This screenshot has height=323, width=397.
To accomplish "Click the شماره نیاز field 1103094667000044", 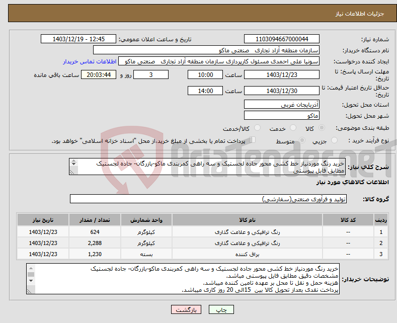I will [282, 39].
